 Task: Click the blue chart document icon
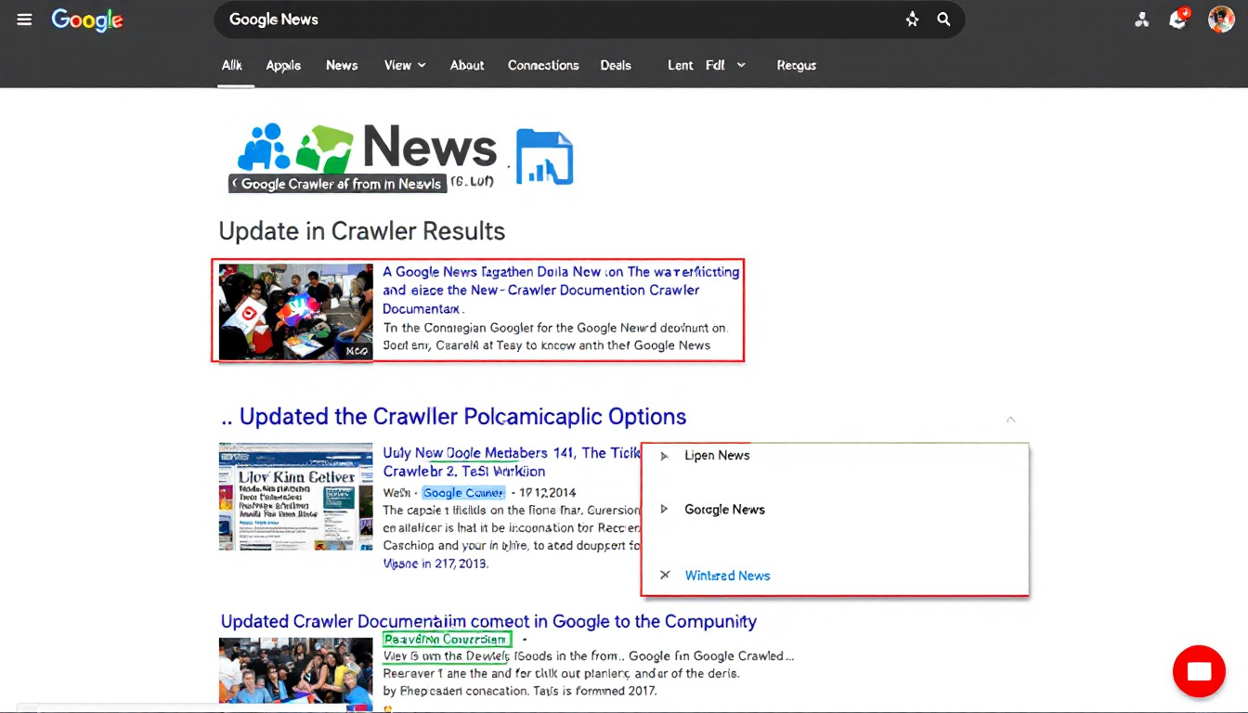point(544,156)
